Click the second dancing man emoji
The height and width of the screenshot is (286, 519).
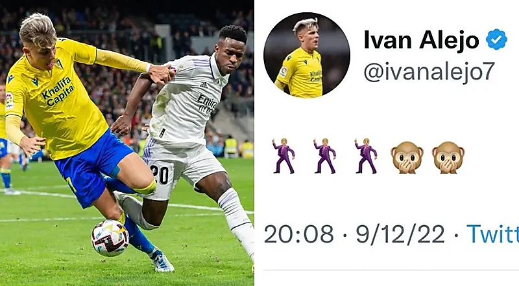coord(325,156)
